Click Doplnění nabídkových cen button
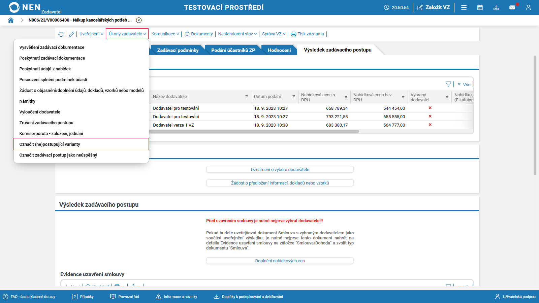 coord(280,261)
